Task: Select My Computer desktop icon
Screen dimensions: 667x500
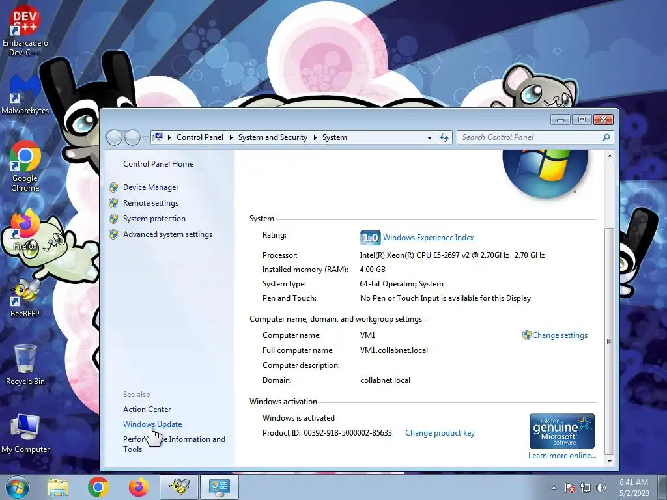Action: coord(25,433)
